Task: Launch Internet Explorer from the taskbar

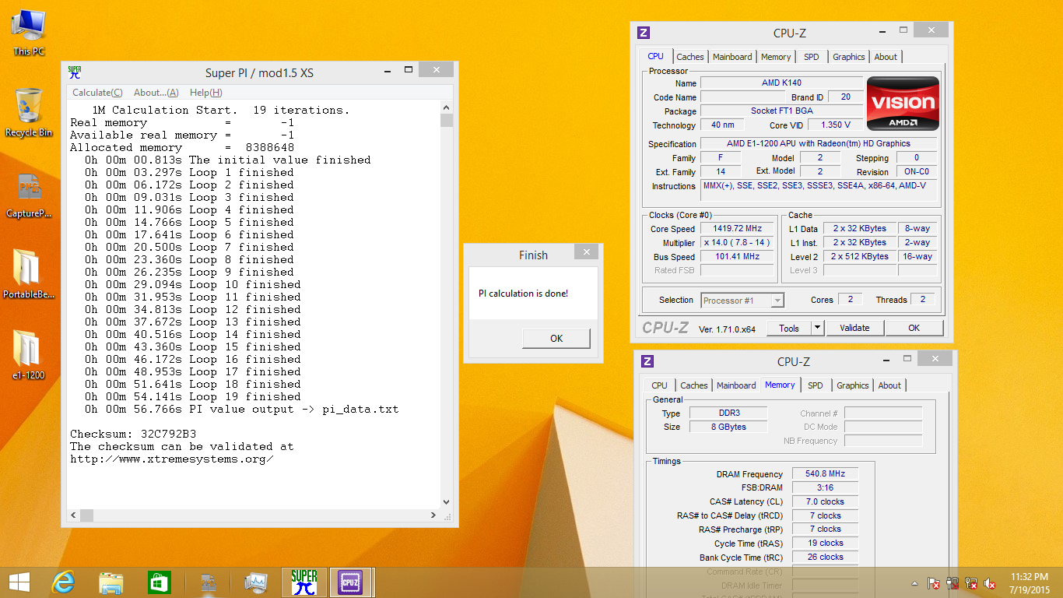Action: [62, 582]
